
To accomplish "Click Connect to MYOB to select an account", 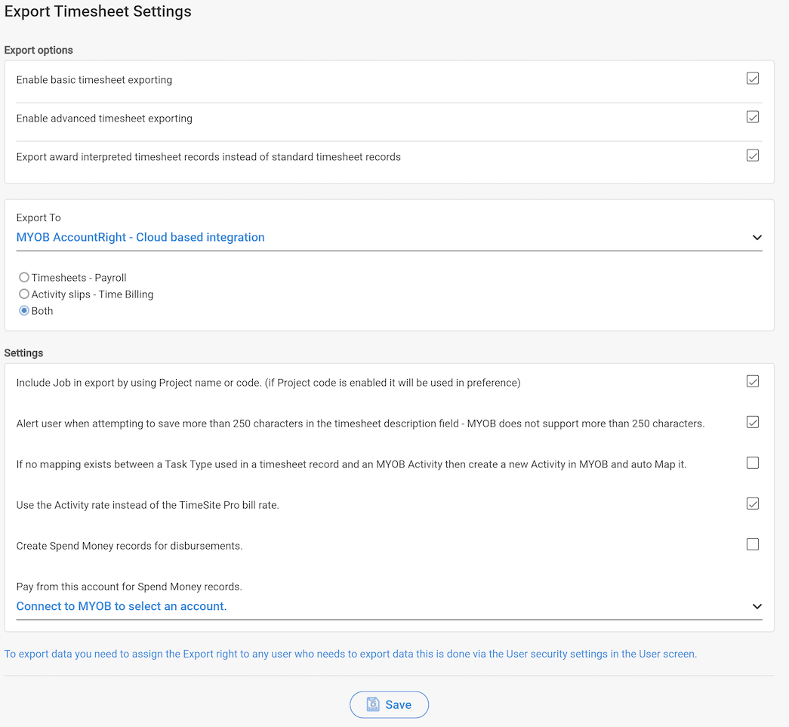I will click(122, 606).
